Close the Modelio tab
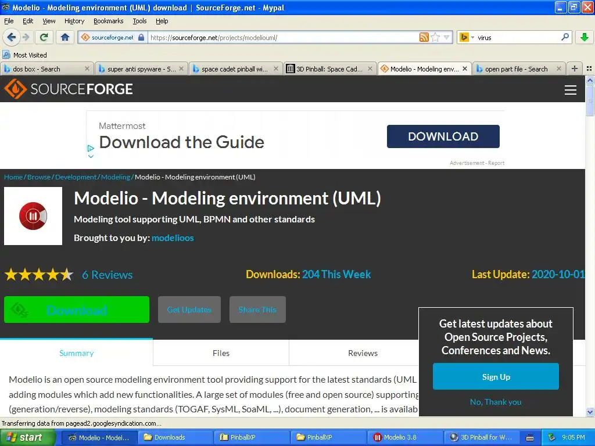The height and width of the screenshot is (446, 595). pos(465,69)
